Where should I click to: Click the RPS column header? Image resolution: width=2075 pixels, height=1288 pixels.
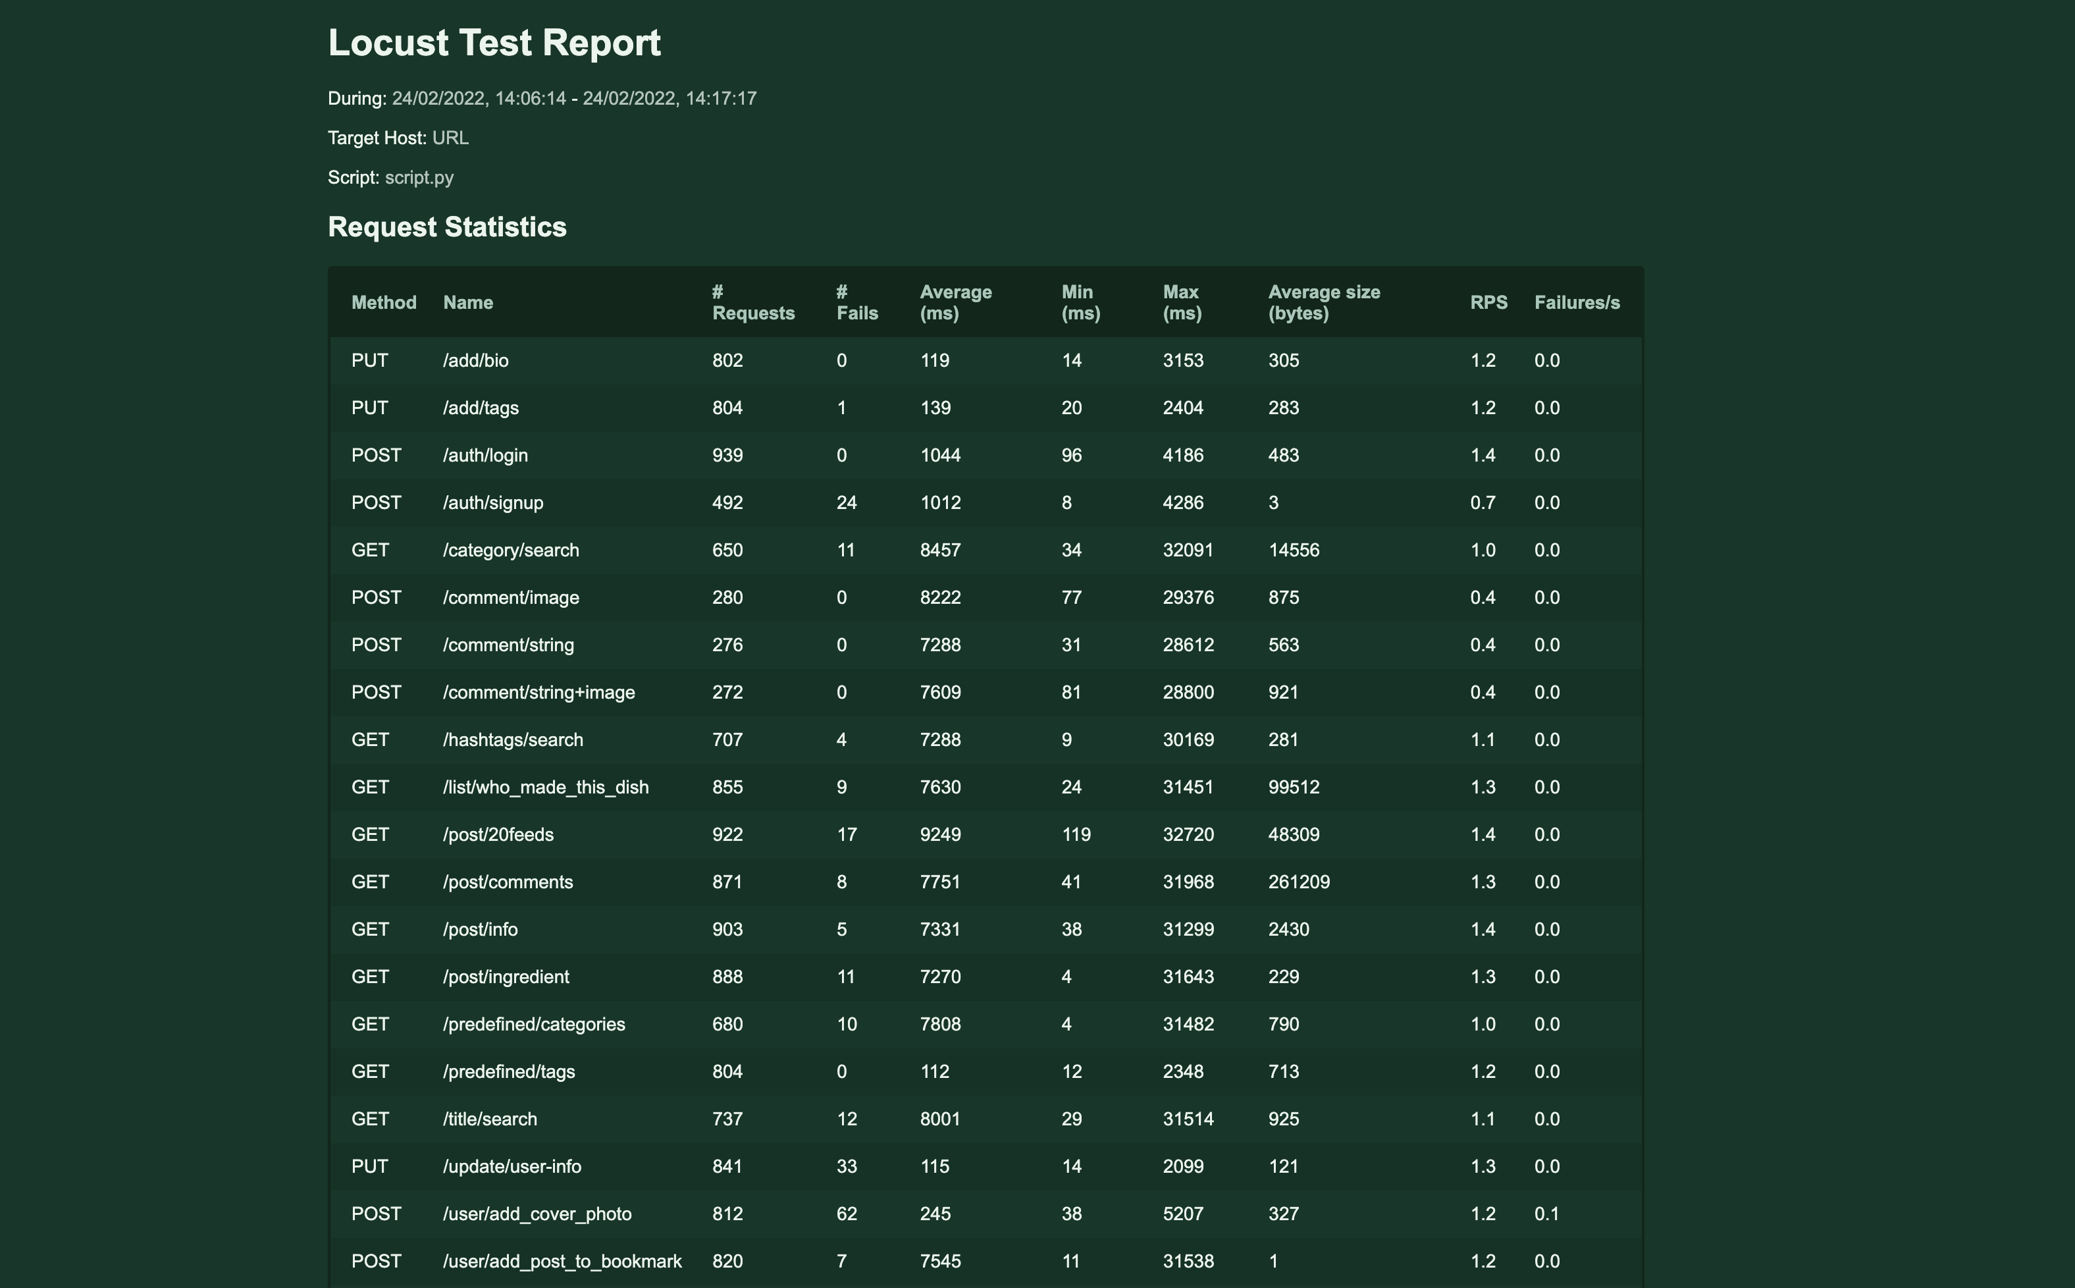[1489, 302]
